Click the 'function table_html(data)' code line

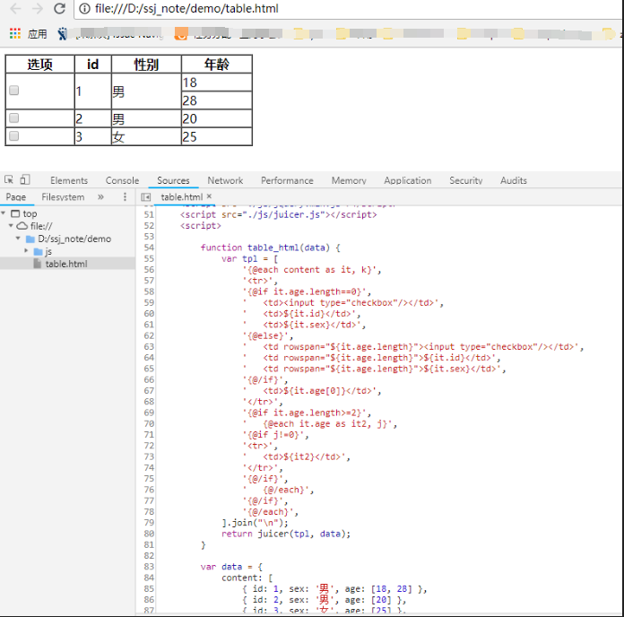tap(270, 248)
